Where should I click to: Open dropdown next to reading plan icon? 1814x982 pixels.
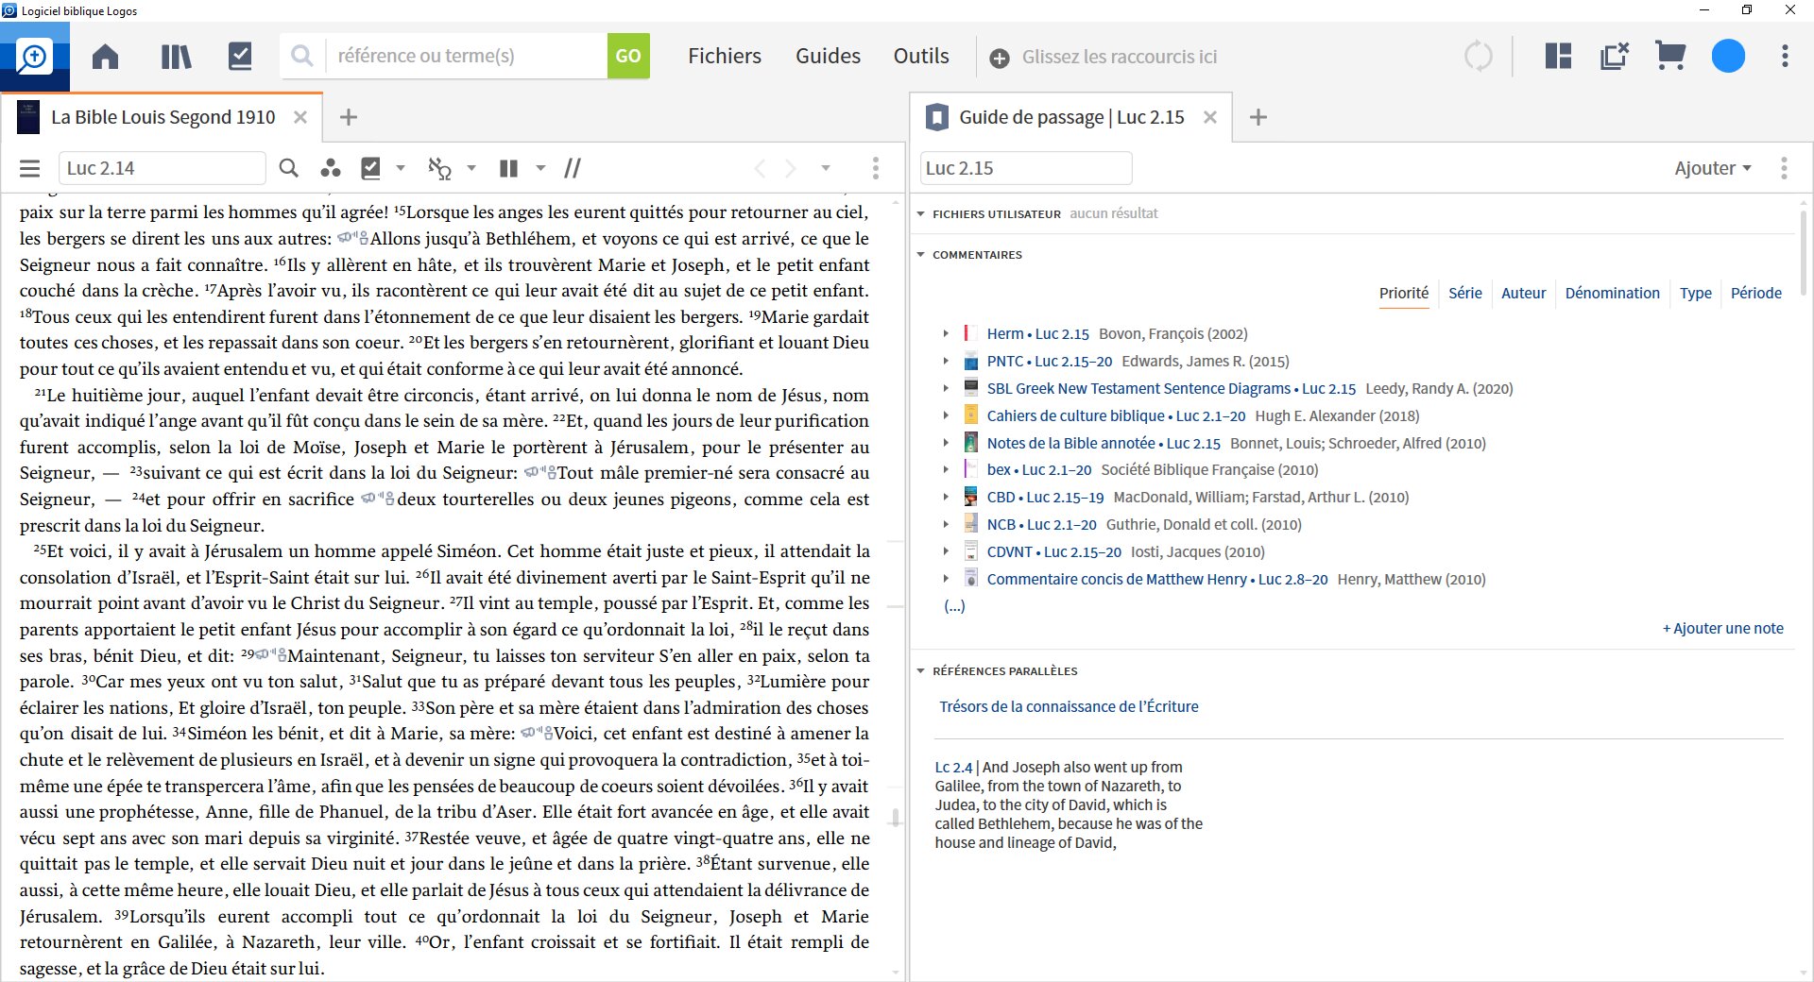coord(401,168)
